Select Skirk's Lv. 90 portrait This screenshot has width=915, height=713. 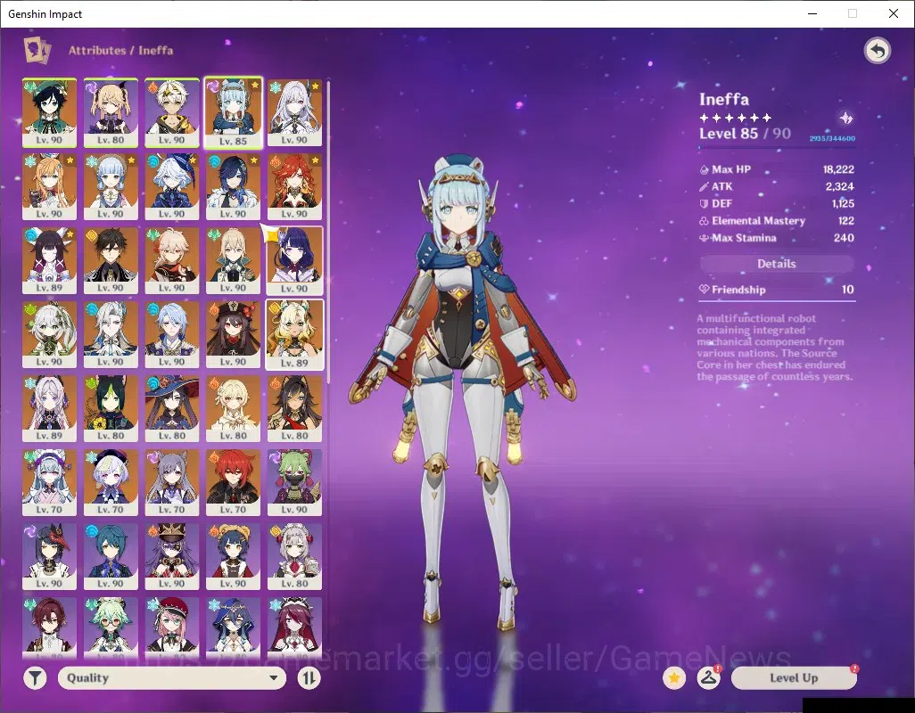(294, 112)
